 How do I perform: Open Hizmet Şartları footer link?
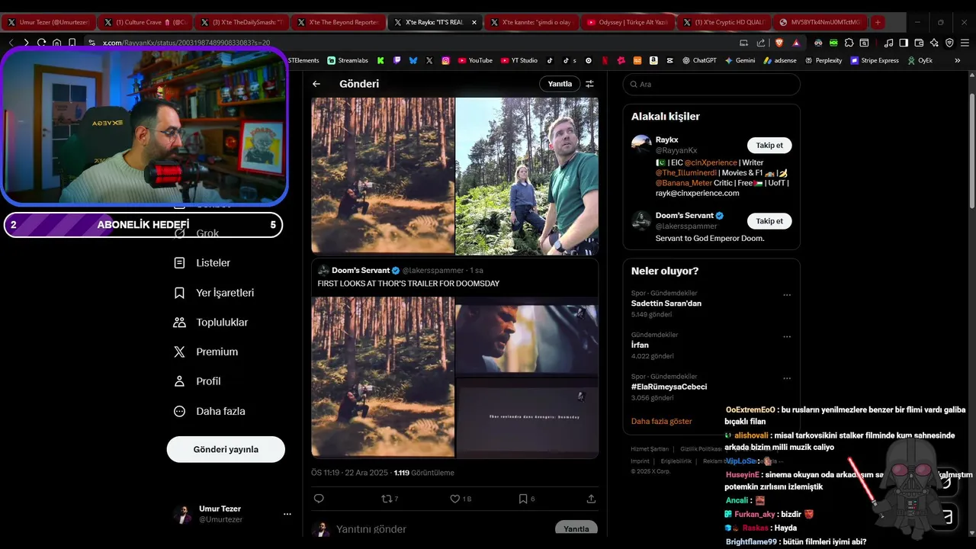(650, 449)
